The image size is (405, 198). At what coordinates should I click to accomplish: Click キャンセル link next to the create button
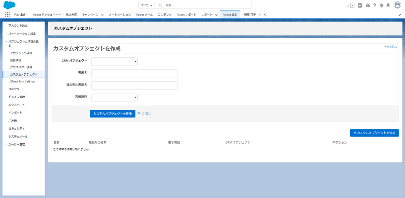(x=144, y=114)
